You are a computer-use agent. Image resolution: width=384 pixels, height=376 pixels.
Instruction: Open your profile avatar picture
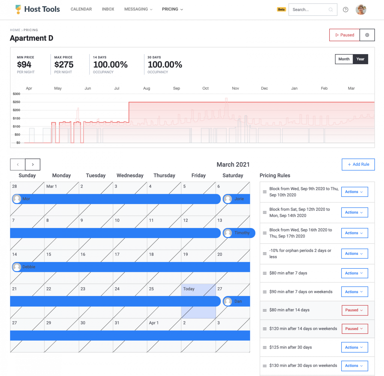click(361, 9)
